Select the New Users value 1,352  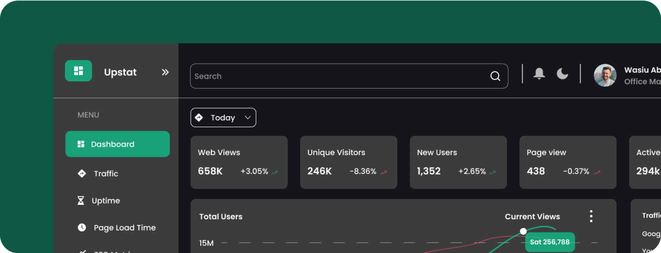[429, 171]
